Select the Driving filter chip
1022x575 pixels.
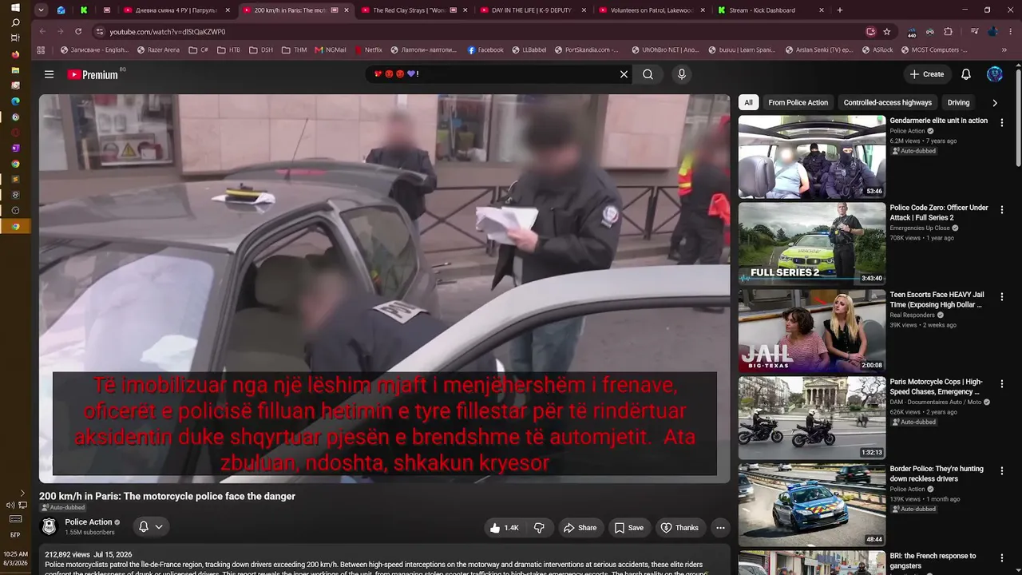[958, 102]
